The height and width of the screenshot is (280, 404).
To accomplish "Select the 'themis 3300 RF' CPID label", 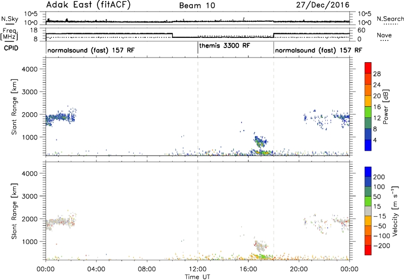I will tap(225, 45).
